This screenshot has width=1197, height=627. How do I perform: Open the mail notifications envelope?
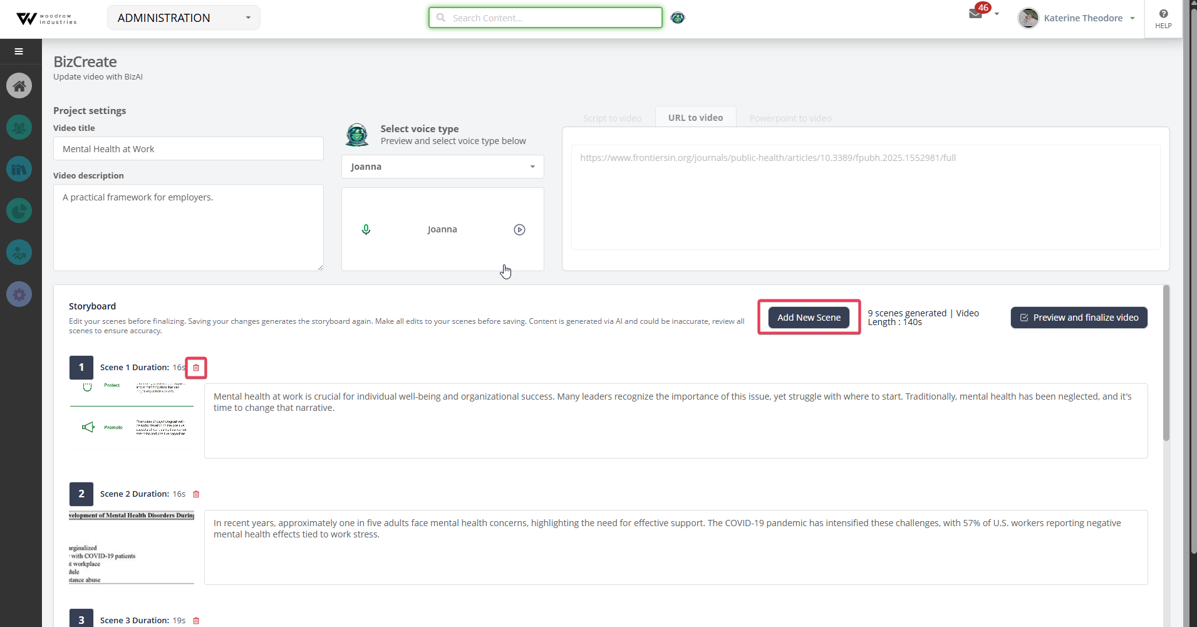tap(975, 14)
